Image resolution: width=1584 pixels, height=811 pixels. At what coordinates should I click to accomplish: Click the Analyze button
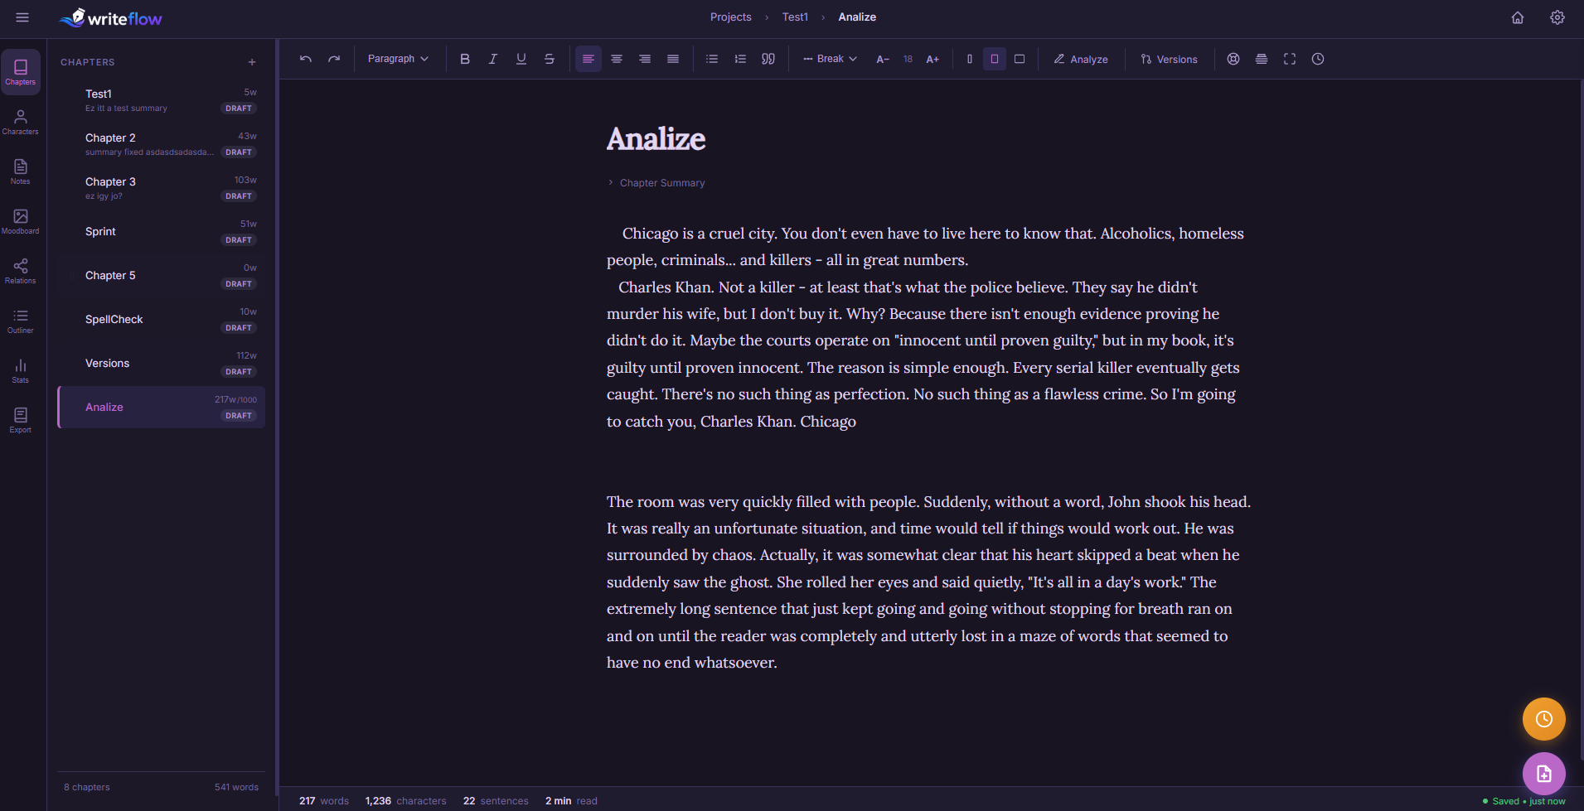(x=1081, y=59)
